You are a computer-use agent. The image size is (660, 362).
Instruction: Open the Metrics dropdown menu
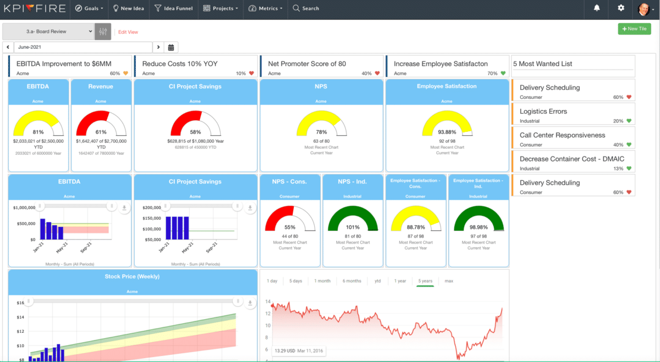coord(266,9)
